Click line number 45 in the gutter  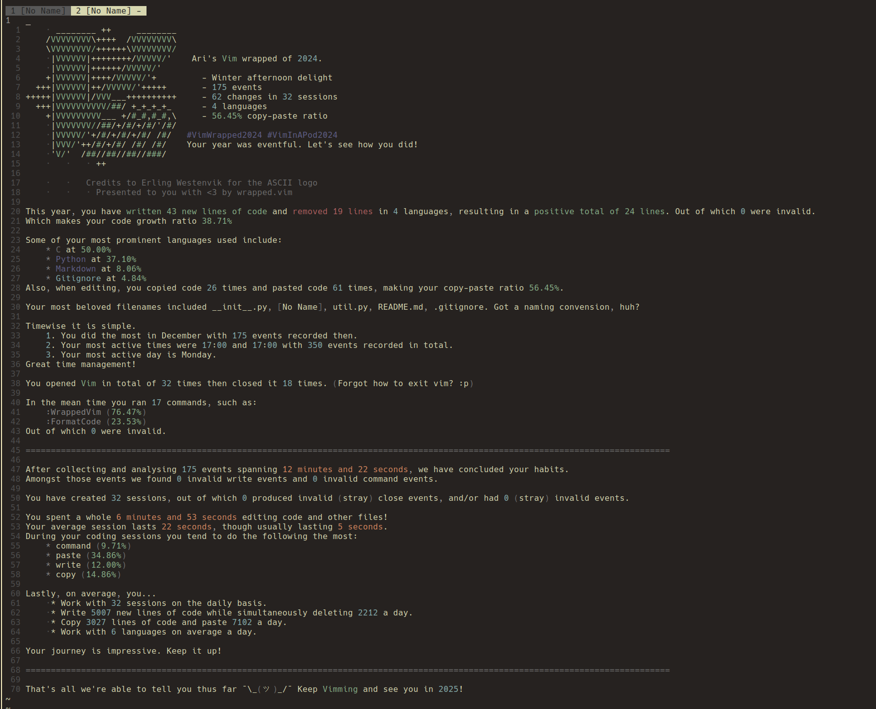click(15, 450)
